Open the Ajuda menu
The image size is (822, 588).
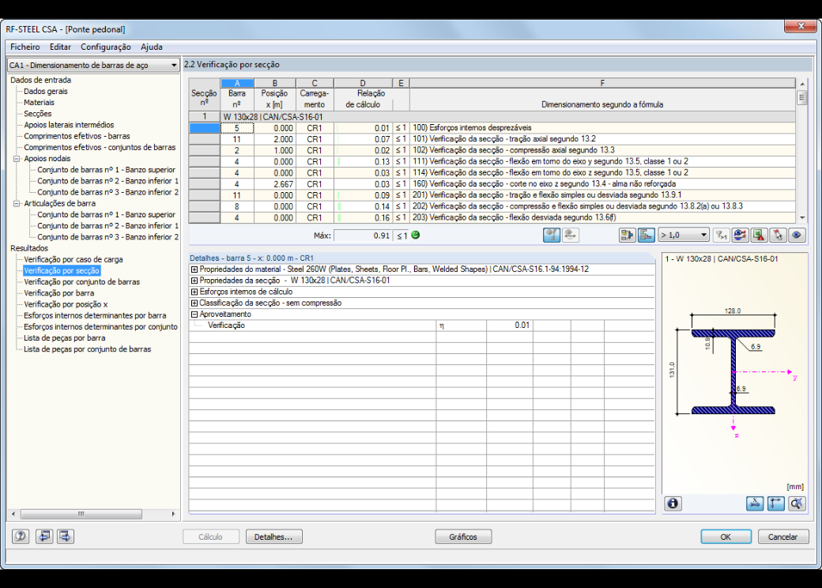pyautogui.click(x=152, y=47)
